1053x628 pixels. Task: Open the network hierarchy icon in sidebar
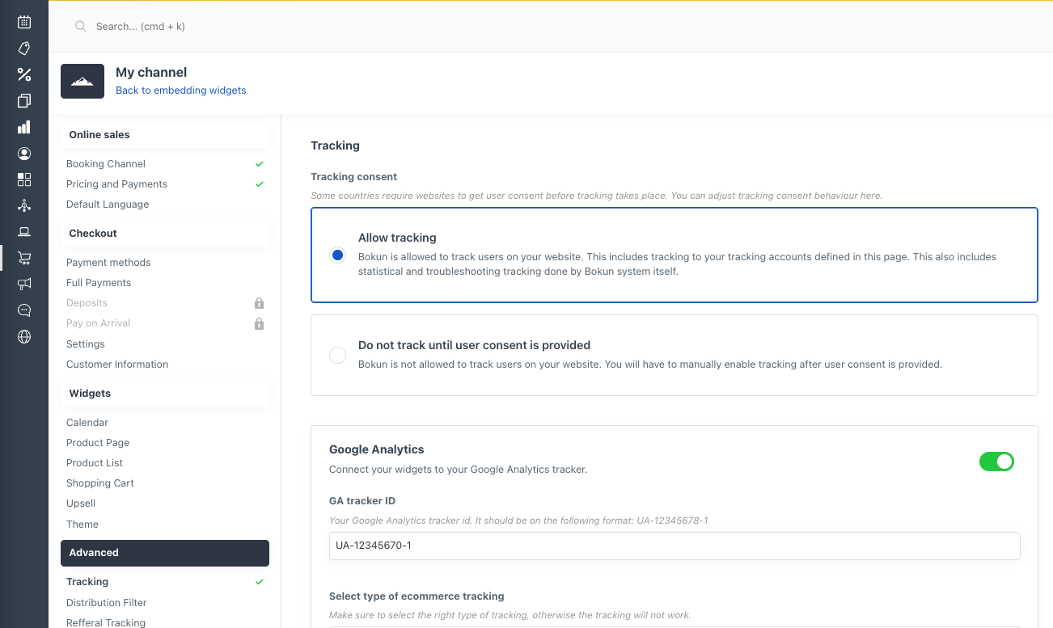coord(24,205)
